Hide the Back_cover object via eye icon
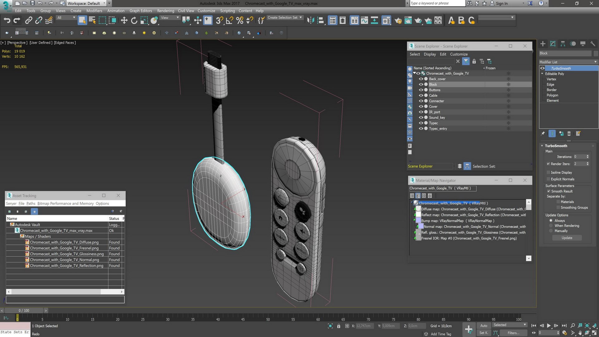Screen dimensions: 599x337 (x=421, y=79)
